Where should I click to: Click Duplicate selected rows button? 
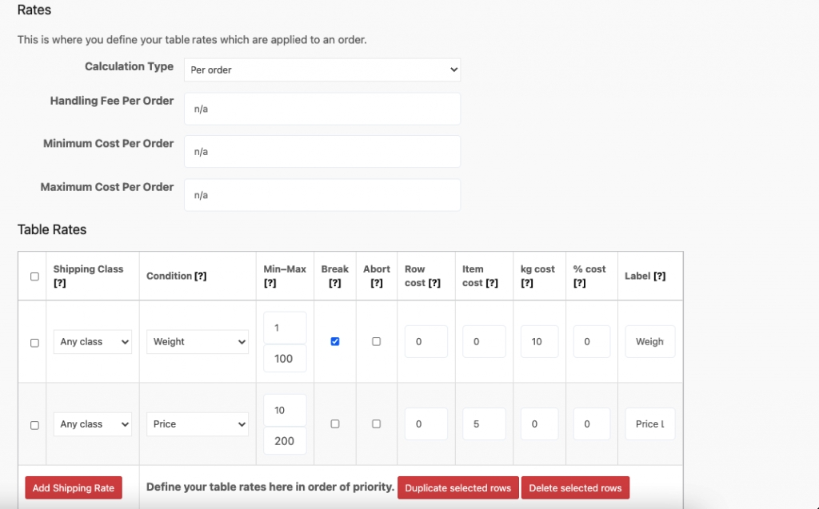[x=458, y=488]
